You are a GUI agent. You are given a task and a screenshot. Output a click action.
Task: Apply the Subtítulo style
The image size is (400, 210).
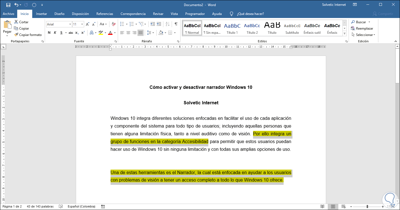[x=292, y=28]
